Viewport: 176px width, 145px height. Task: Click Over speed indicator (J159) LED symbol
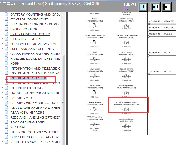pyautogui.click(x=95, y=110)
